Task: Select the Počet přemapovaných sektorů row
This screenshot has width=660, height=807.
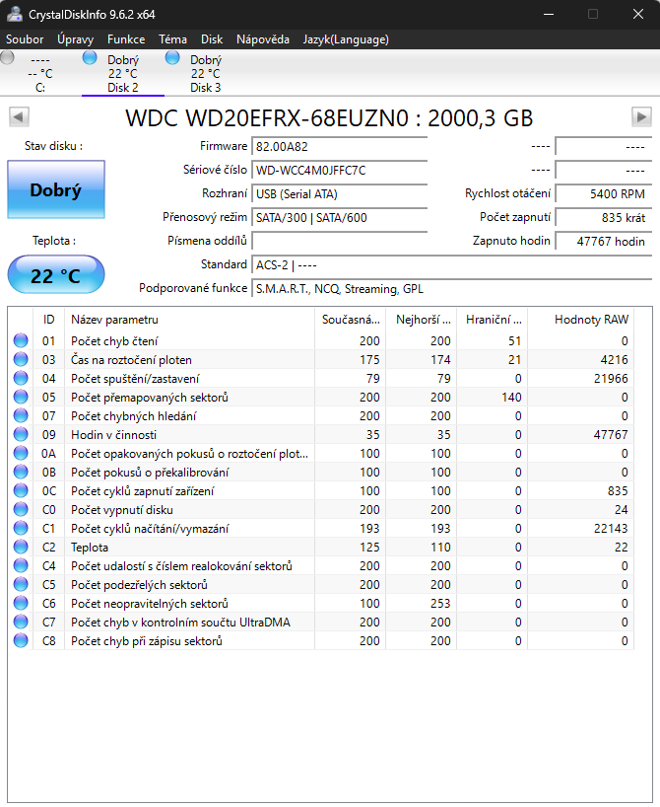Action: (x=321, y=397)
